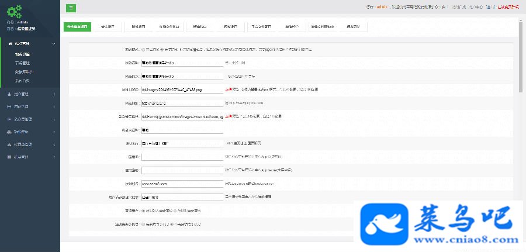The image size is (526, 252).
Task: Open the green active settings tab
Action: coord(77,27)
